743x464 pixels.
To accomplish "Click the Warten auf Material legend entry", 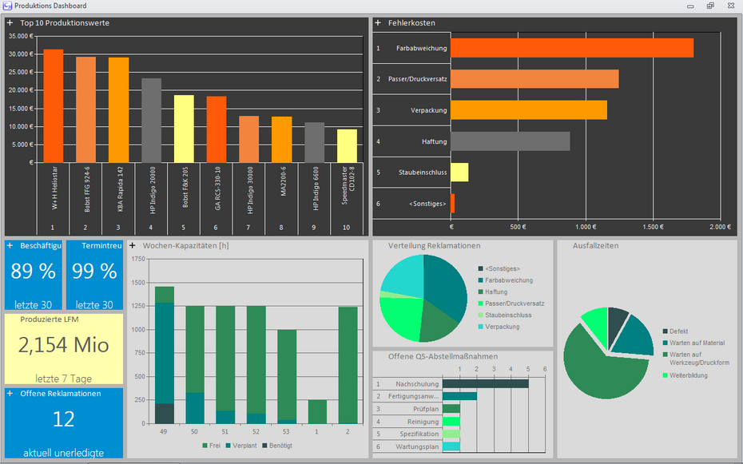I will 693,343.
